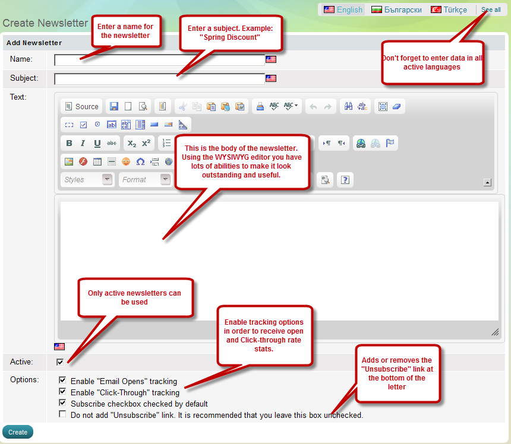511x444 pixels.
Task: Insert an anchor with the flag icon
Action: pyautogui.click(x=390, y=143)
